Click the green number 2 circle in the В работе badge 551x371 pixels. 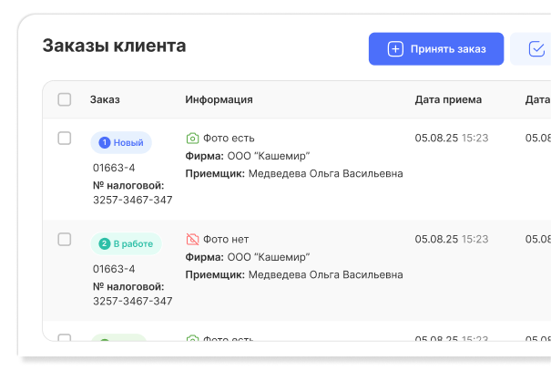[104, 244]
